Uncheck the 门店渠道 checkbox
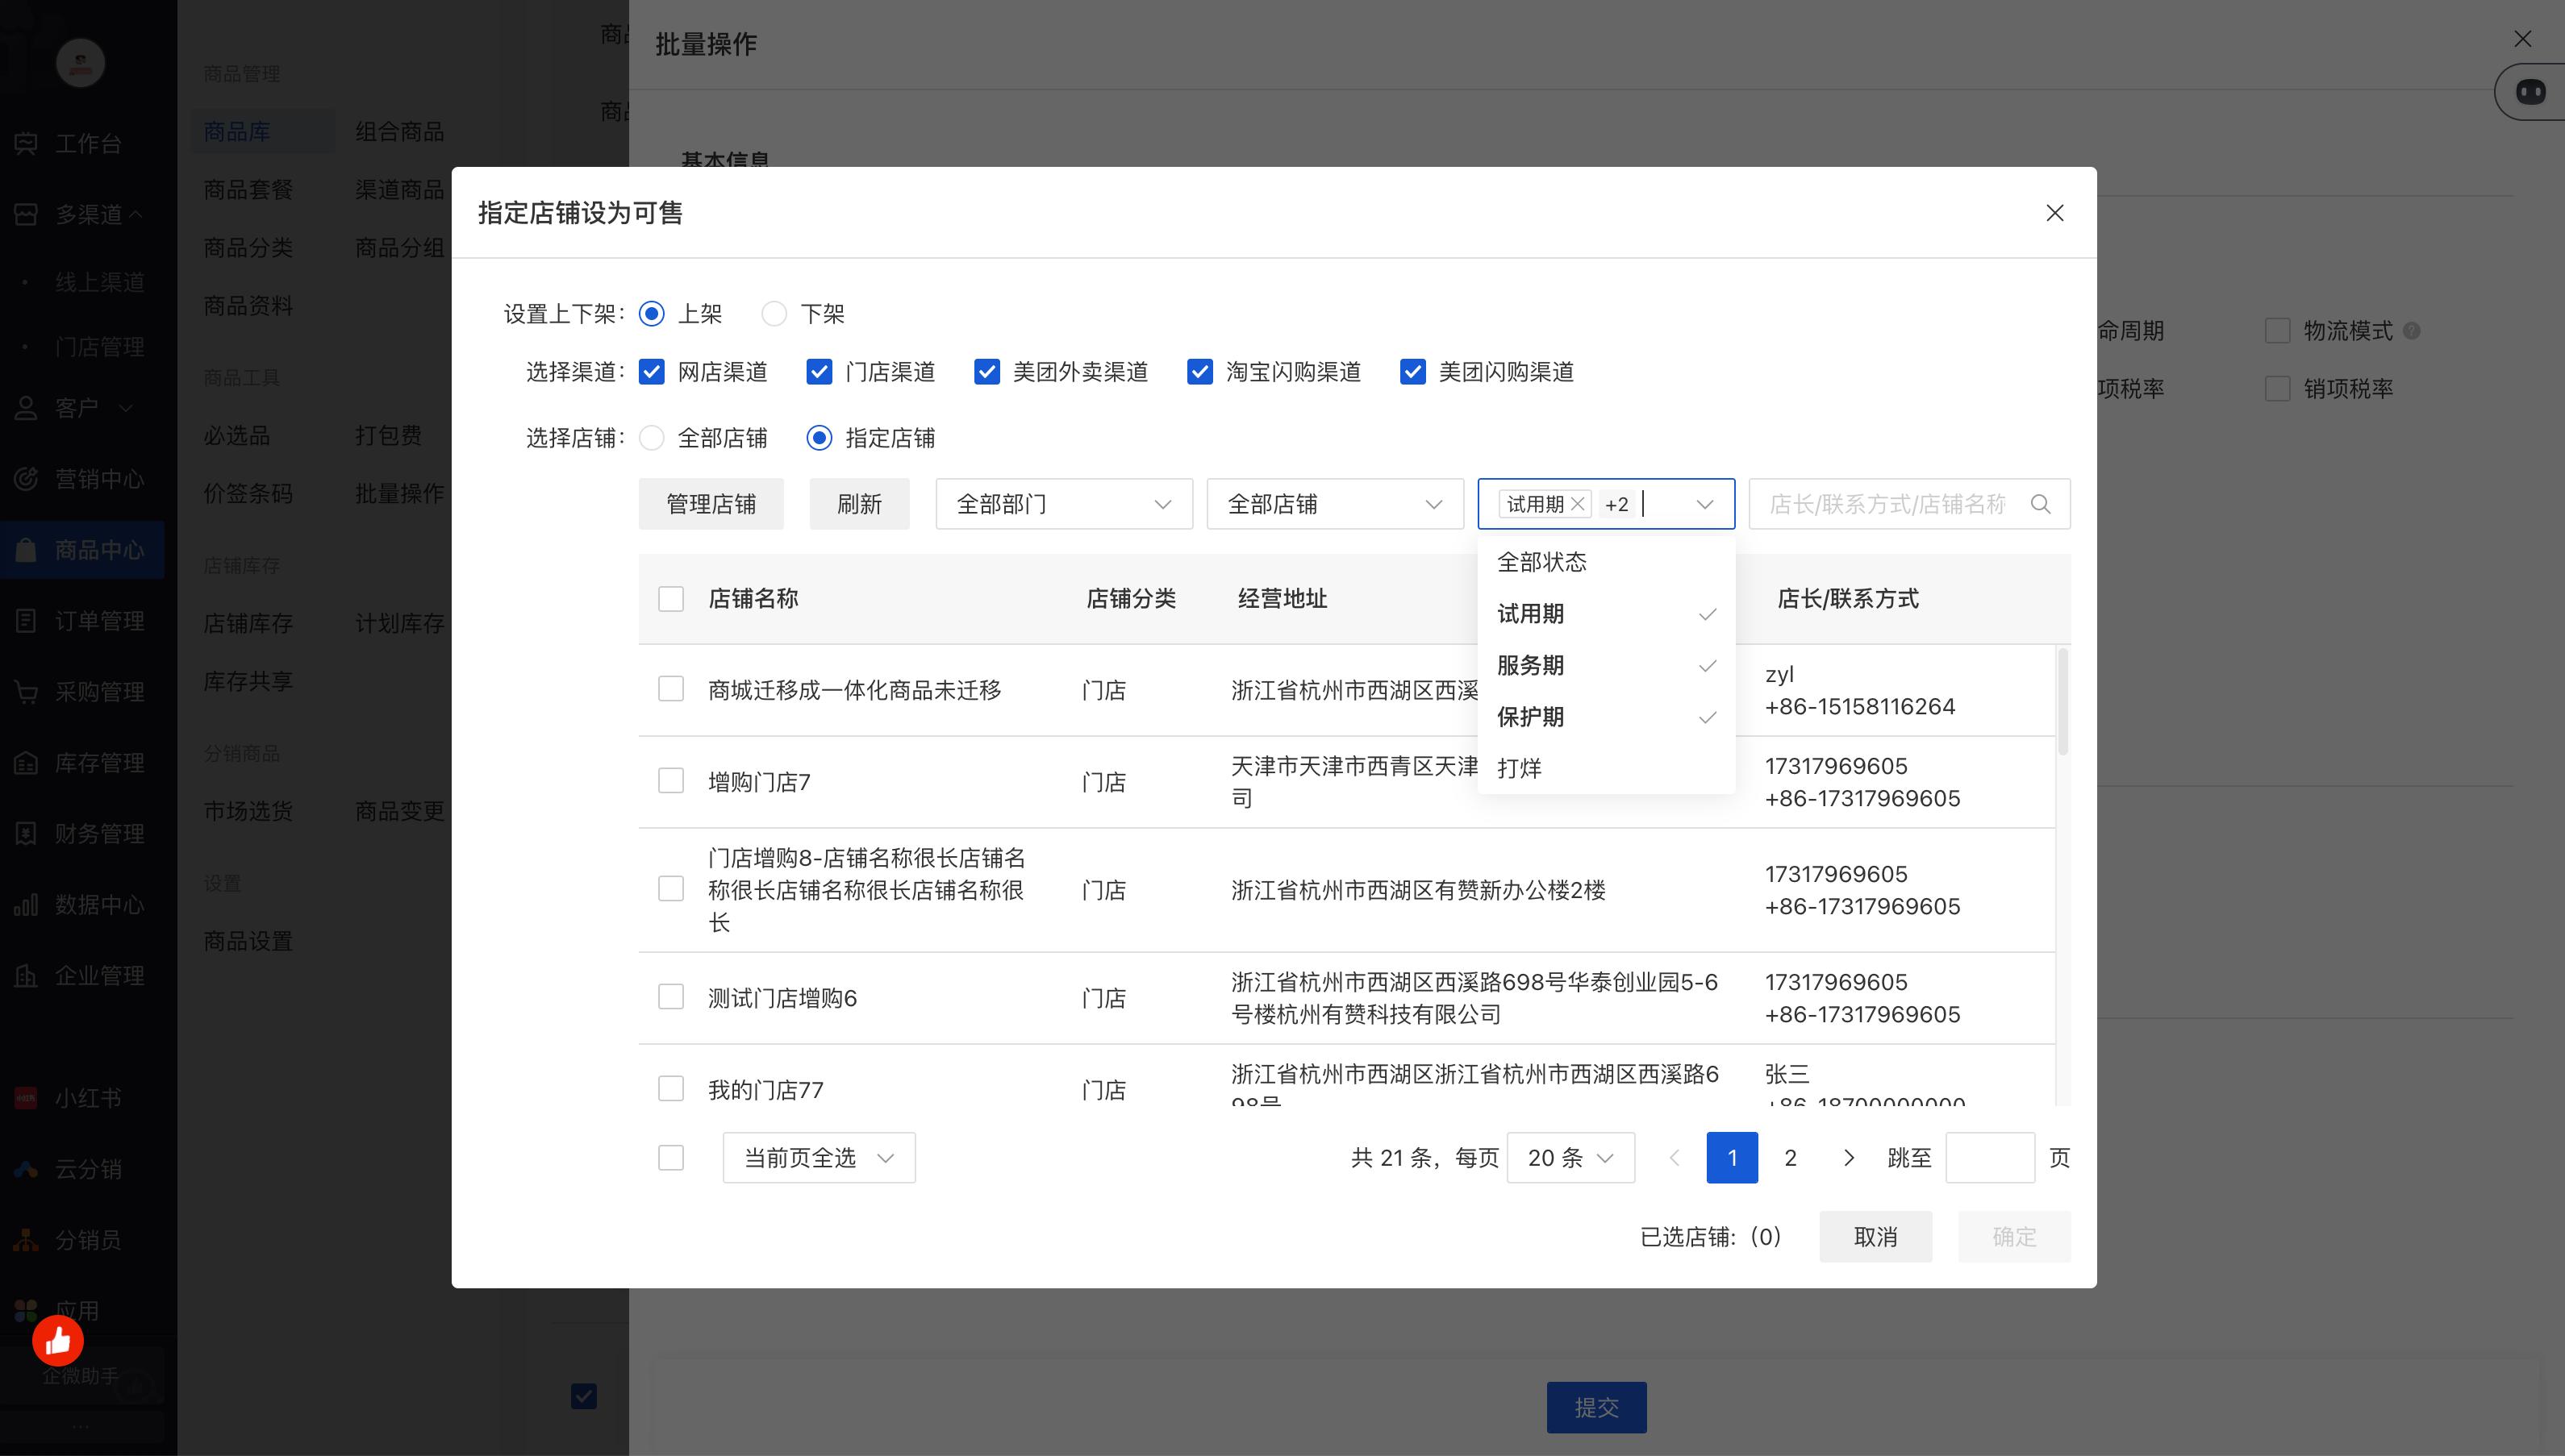Viewport: 2565px width, 1456px height. click(x=820, y=372)
